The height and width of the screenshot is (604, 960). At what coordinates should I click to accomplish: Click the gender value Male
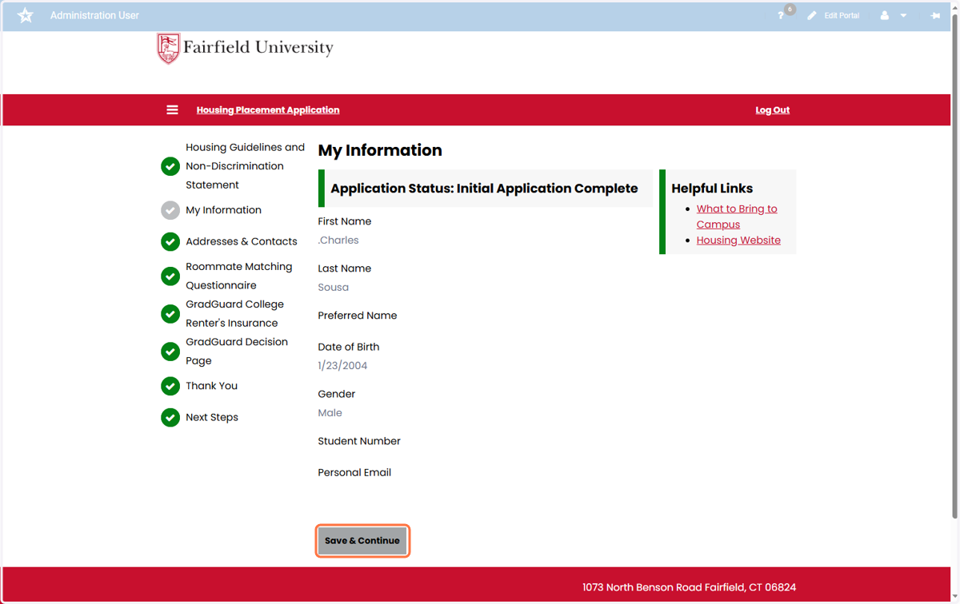click(x=330, y=413)
